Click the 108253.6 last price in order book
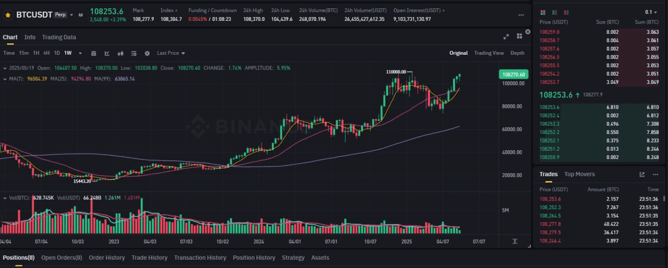The height and width of the screenshot is (268, 668). pyautogui.click(x=556, y=95)
